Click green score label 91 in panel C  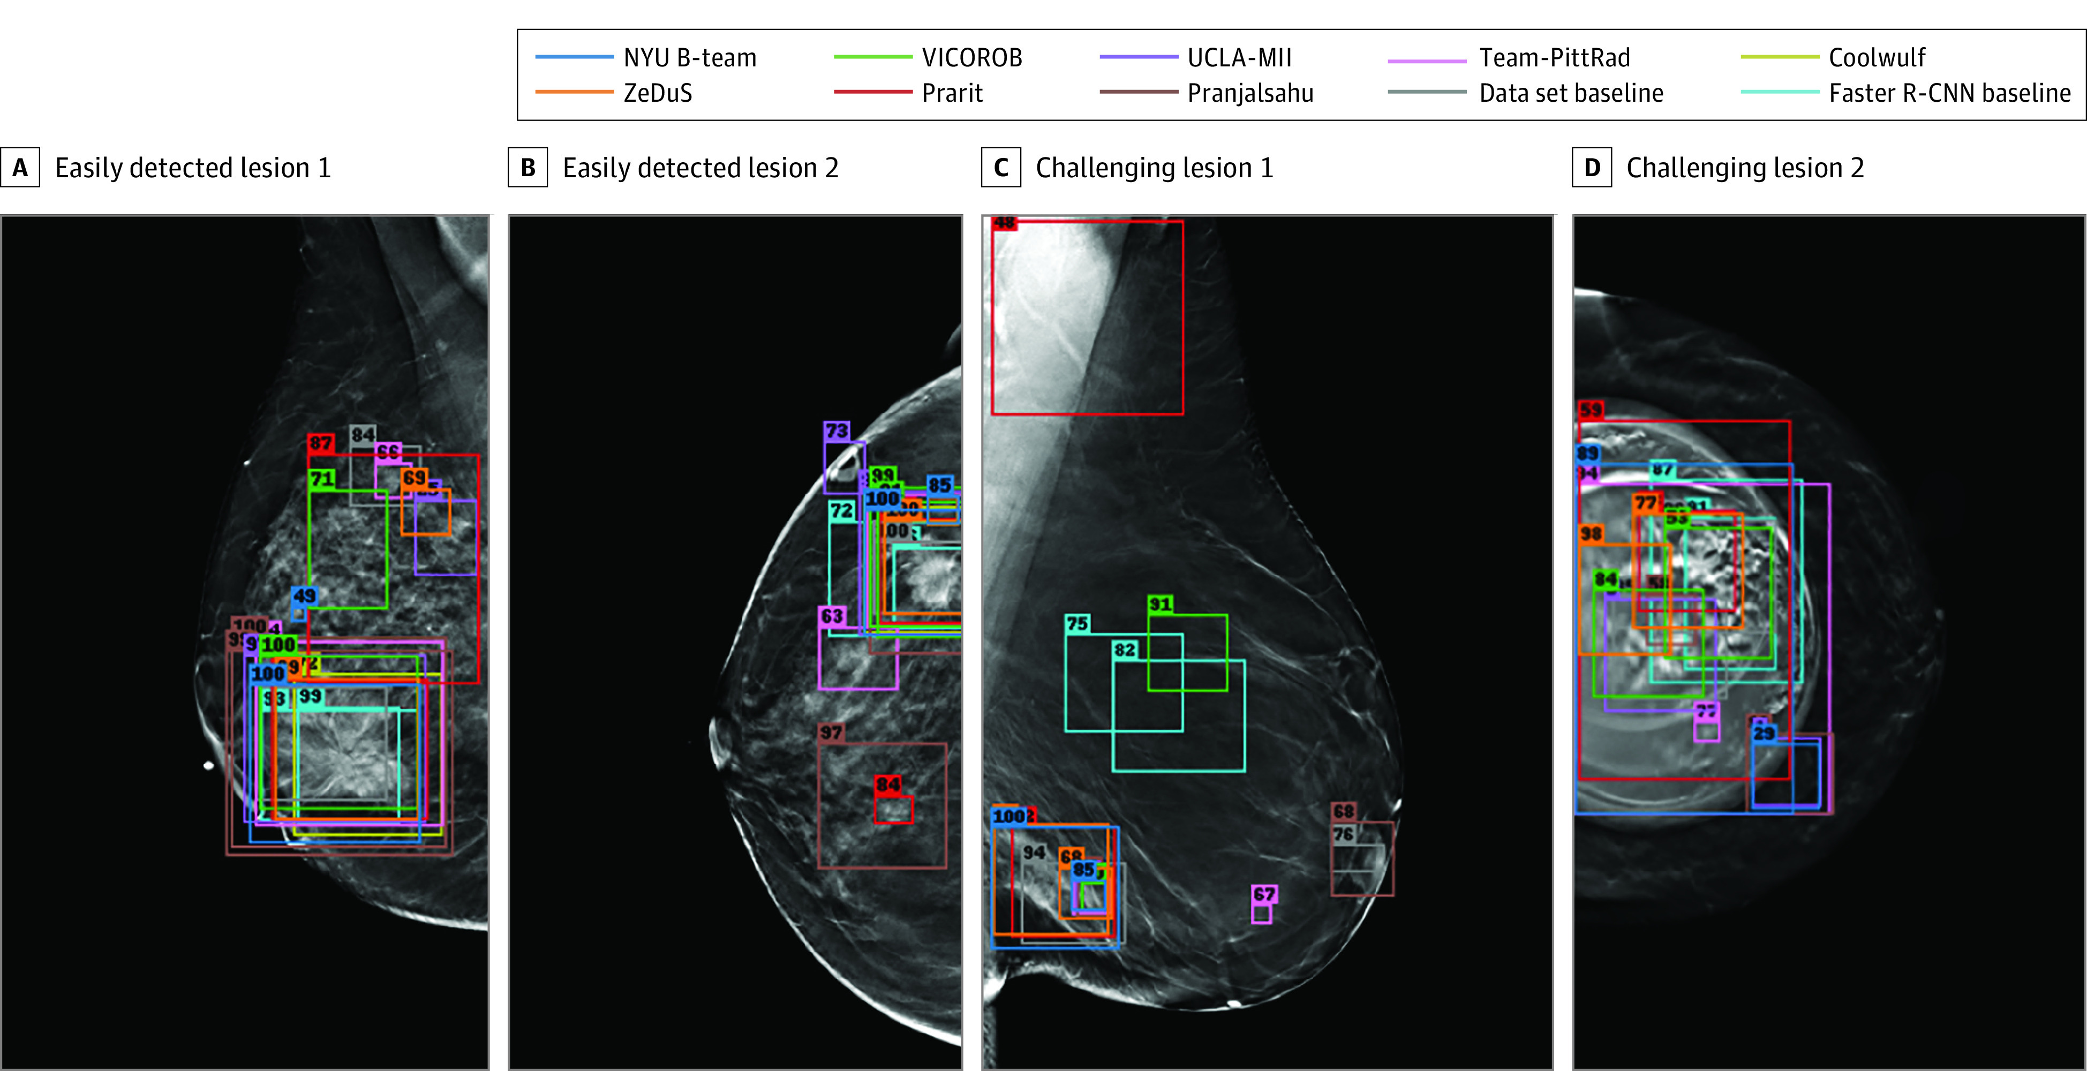coord(1161,605)
